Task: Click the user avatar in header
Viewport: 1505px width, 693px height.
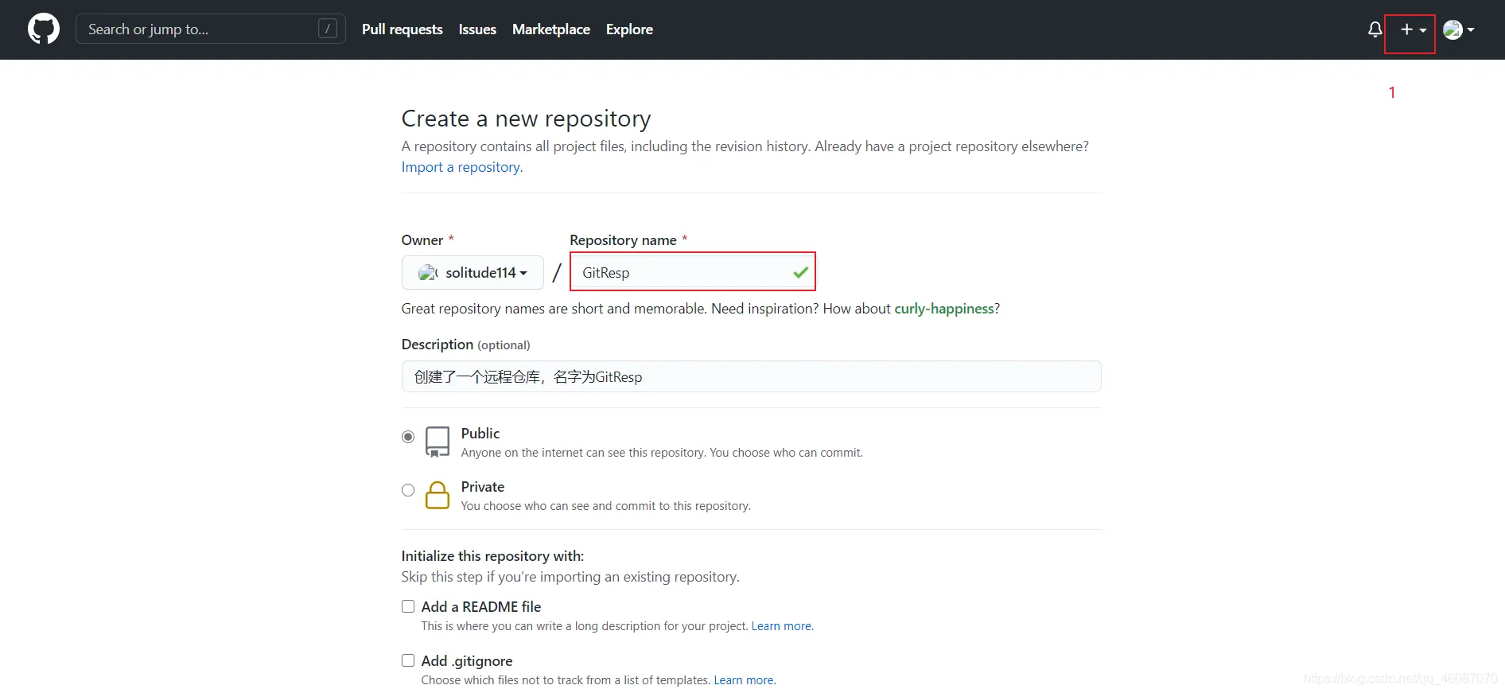Action: 1452,29
